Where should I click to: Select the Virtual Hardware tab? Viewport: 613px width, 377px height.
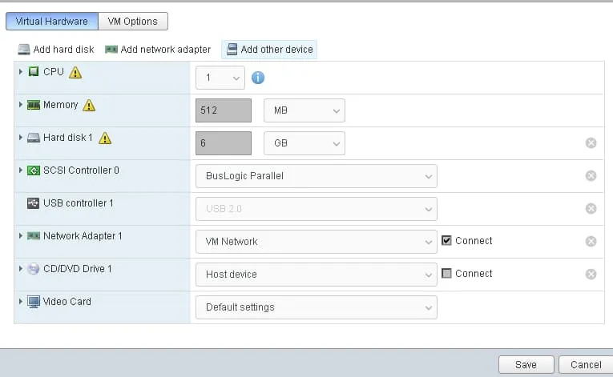click(52, 22)
